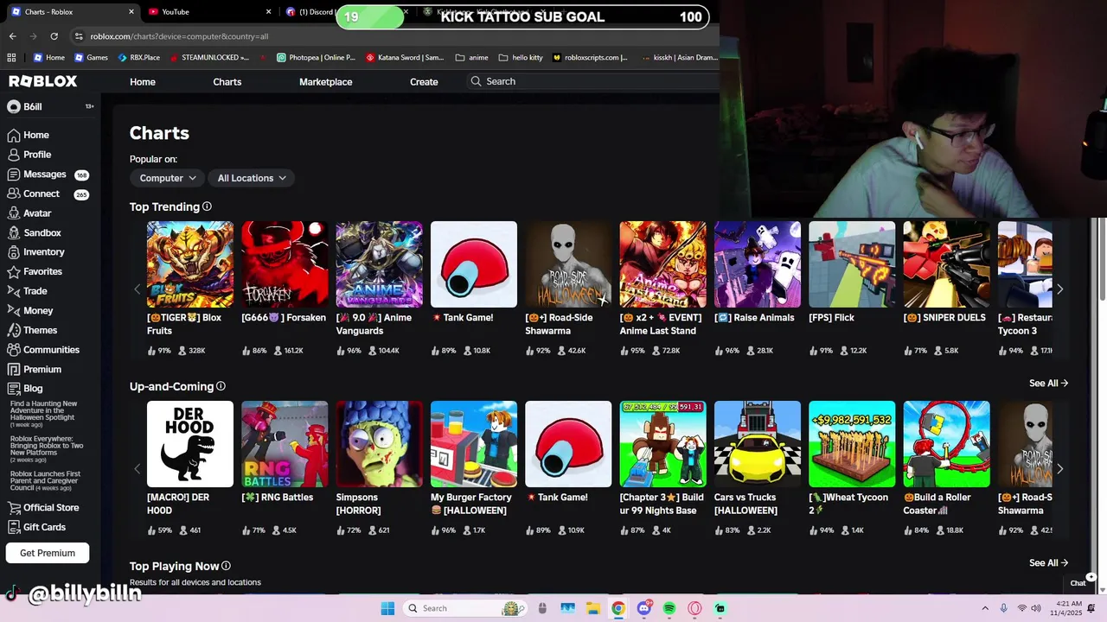Open the Blox Fruits game thumbnail
This screenshot has width=1107, height=622.
tap(189, 264)
